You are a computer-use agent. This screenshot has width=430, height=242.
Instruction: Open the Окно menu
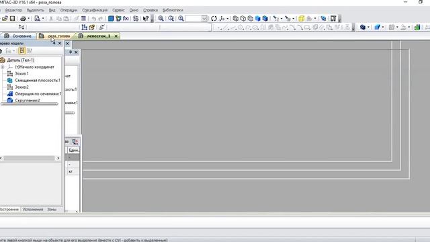click(134, 10)
